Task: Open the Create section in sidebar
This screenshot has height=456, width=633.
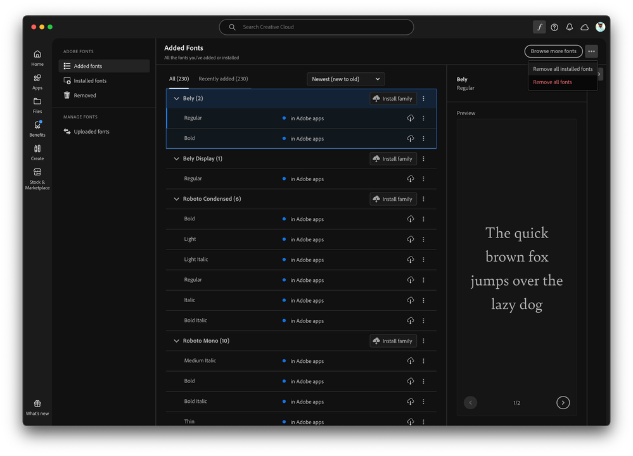Action: [37, 153]
